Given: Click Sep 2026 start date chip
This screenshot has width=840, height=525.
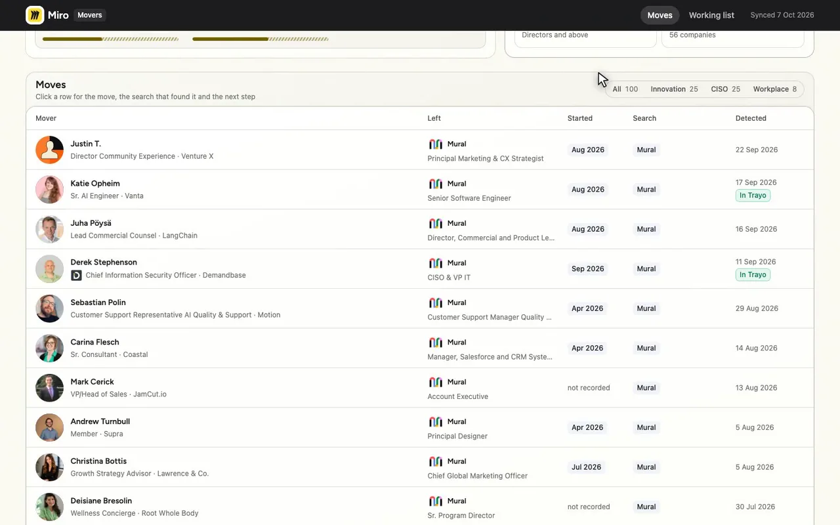Looking at the screenshot, I should coord(587,269).
